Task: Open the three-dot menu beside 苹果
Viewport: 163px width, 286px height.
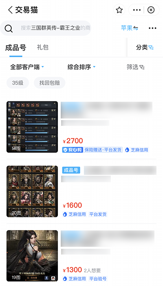Action: tap(152, 28)
